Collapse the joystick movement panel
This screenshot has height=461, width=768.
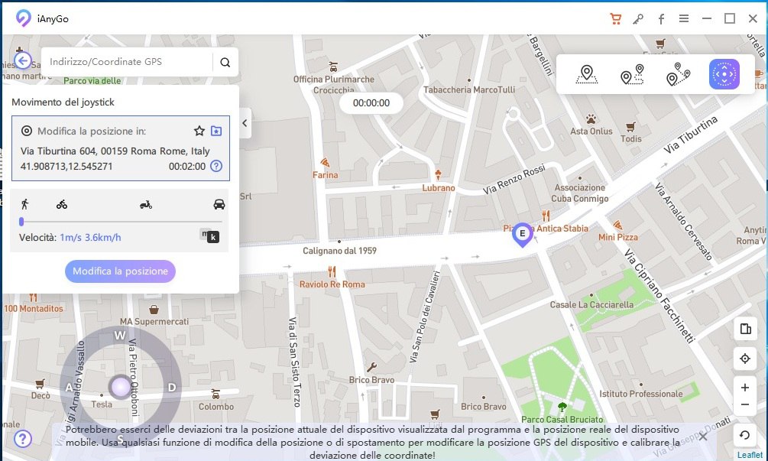pyautogui.click(x=245, y=122)
